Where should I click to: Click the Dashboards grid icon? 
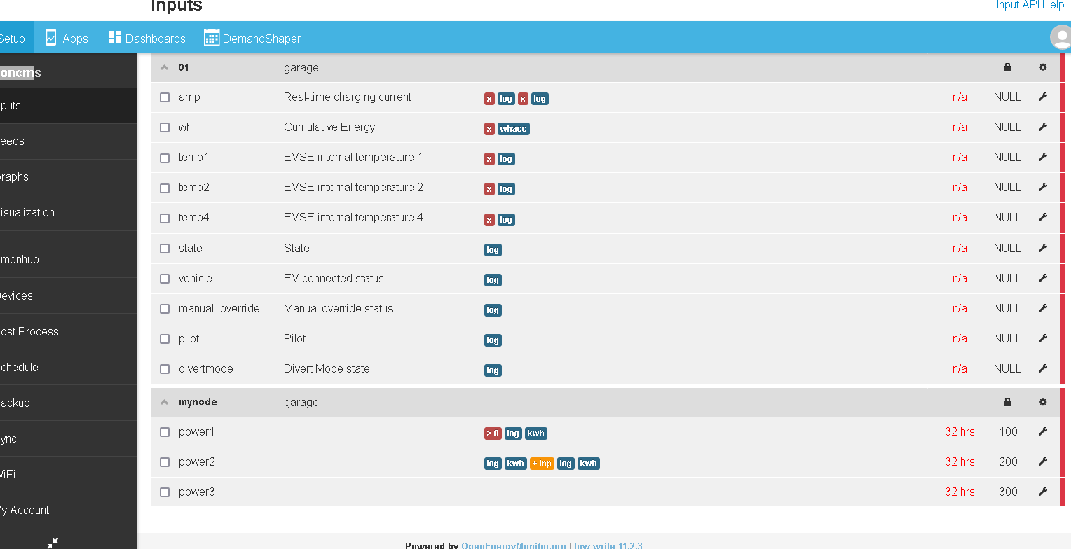click(115, 37)
